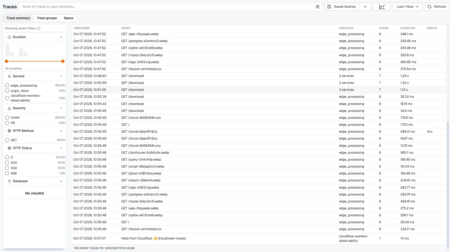The width and height of the screenshot is (450, 252).
Task: Open the Saved Queries dropdown arrow
Action: click(x=365, y=7)
